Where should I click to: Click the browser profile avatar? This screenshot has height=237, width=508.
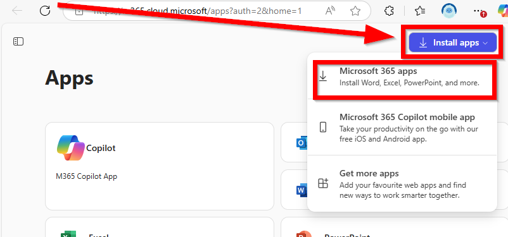tap(449, 10)
